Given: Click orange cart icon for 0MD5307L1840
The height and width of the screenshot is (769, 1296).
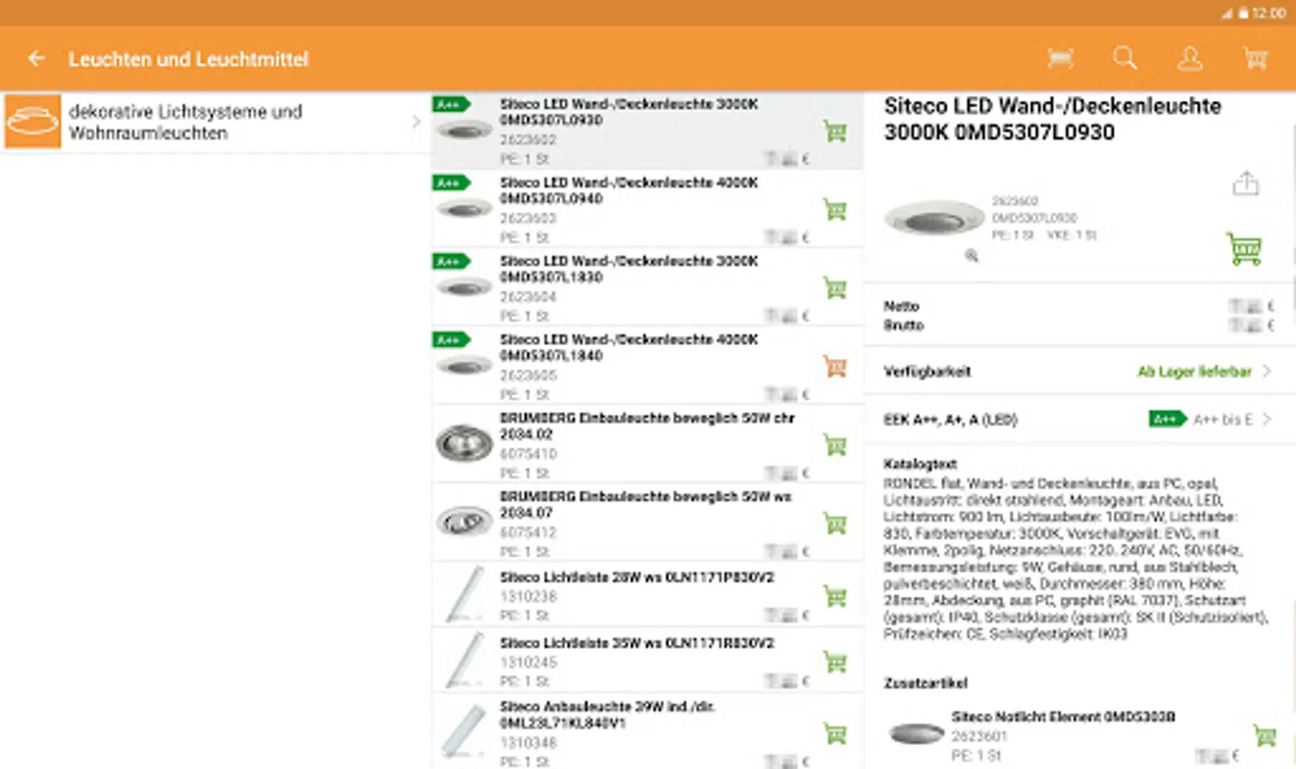Looking at the screenshot, I should [835, 367].
